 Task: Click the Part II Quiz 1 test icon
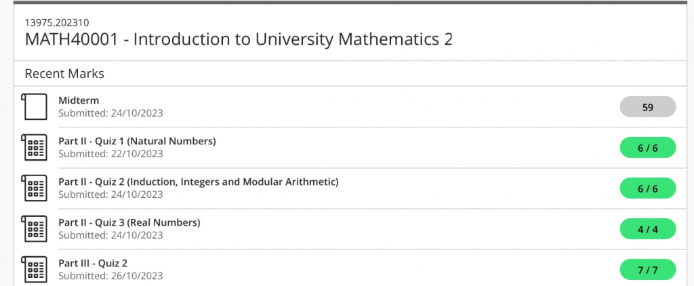pyautogui.click(x=34, y=148)
